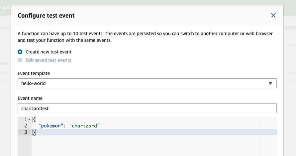The height and width of the screenshot is (156, 296).
Task: Click the Create new test event label
Action: pos(49,52)
